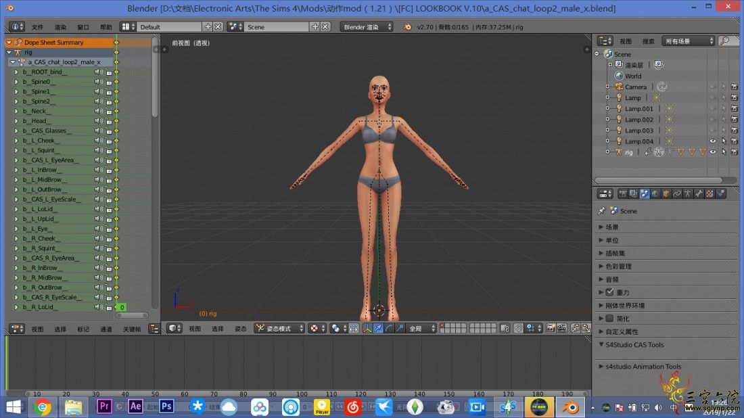Expand the Camera item in outliner
The image size is (744, 418).
608,87
